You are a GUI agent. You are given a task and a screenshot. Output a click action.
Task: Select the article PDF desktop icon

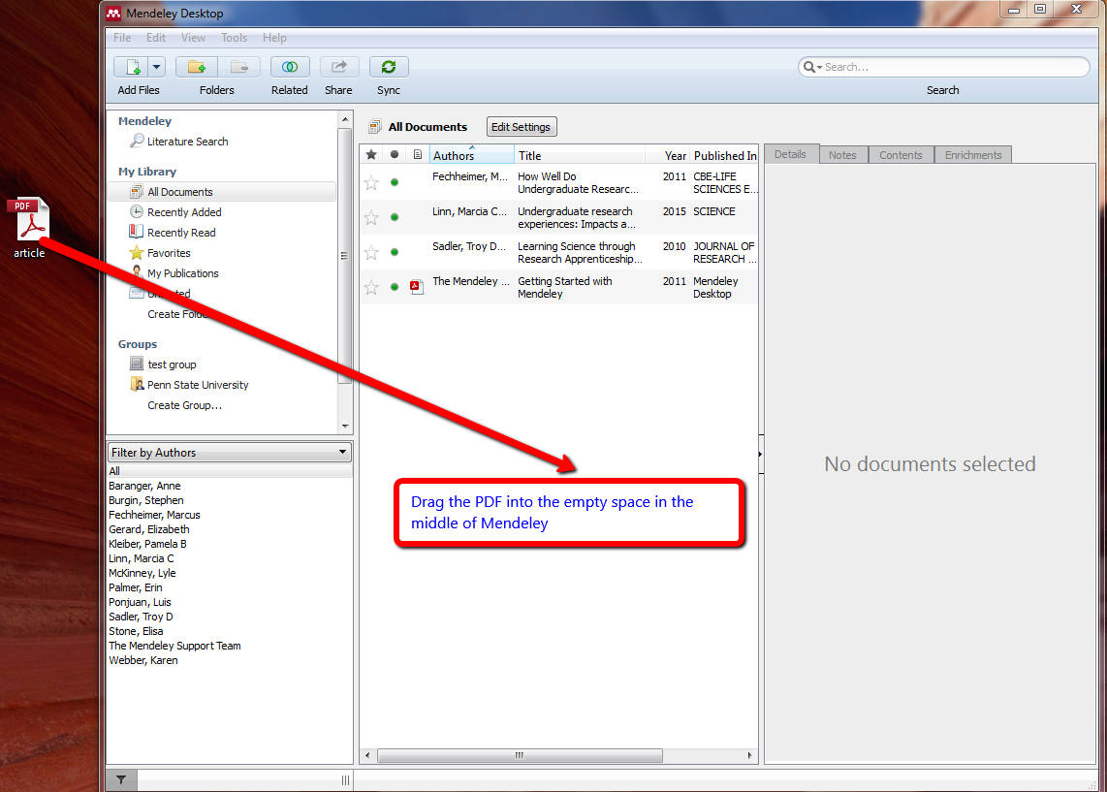click(x=30, y=229)
